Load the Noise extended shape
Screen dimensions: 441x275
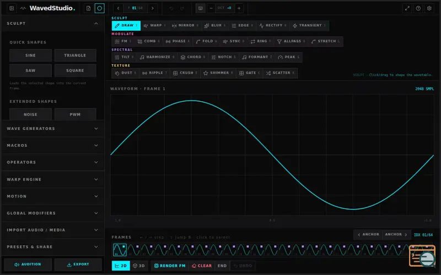click(30, 114)
